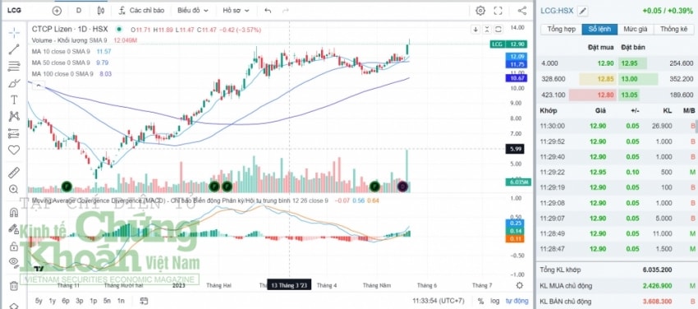Open the ruler measure tool
The width and height of the screenshot is (698, 309).
pos(14,173)
